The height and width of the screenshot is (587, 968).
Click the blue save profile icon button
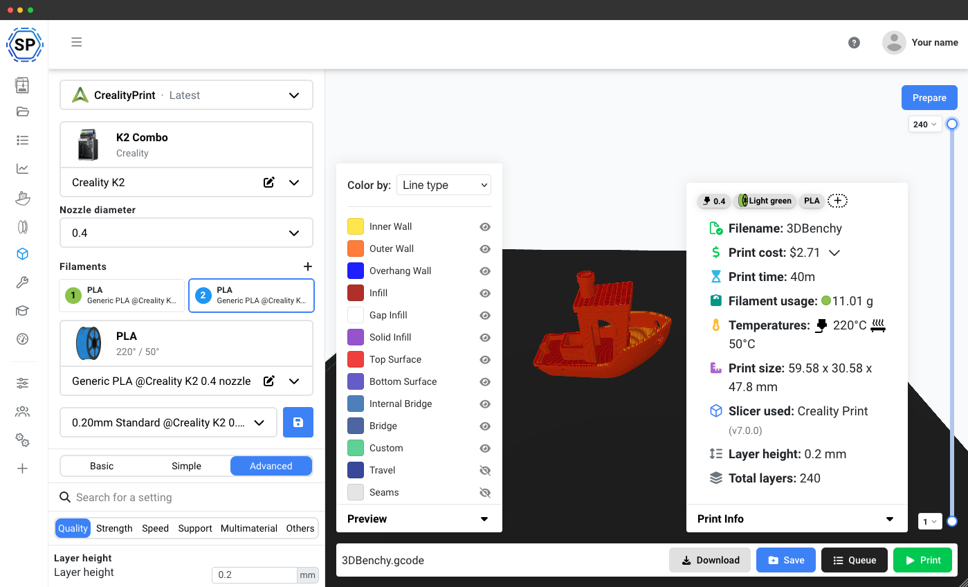click(x=298, y=422)
